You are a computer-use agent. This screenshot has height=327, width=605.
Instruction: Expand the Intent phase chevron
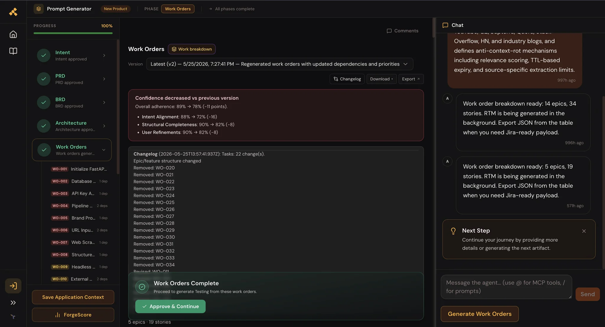coord(104,55)
